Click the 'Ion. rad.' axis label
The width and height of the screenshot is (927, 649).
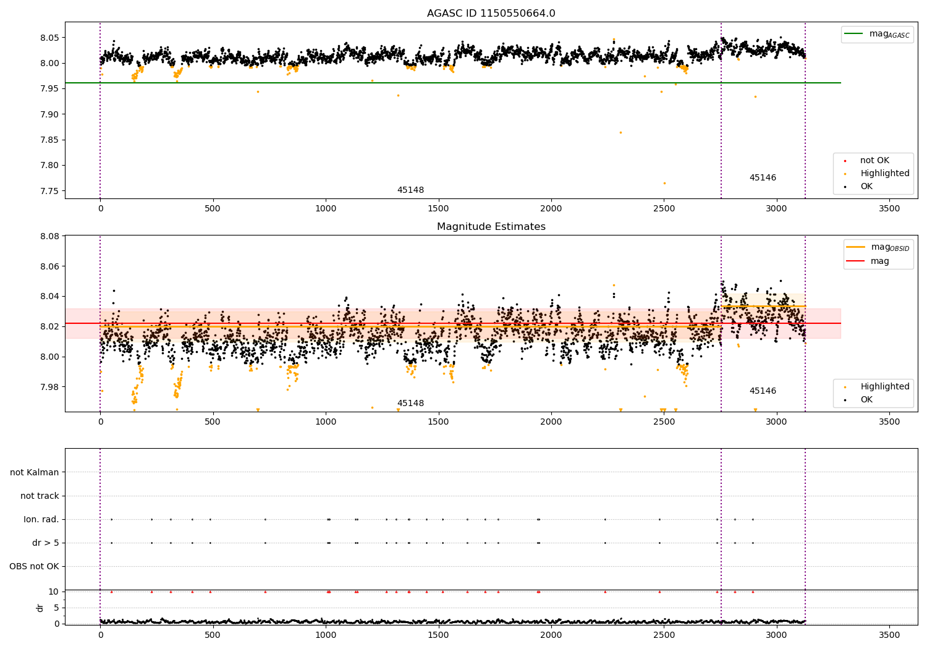(41, 520)
